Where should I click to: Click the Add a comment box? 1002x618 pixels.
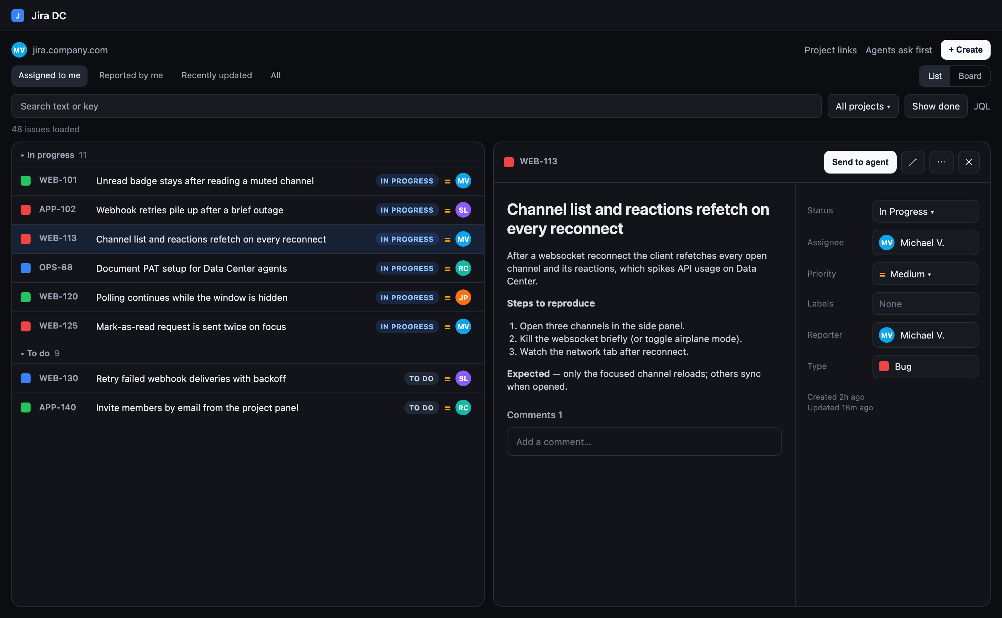click(644, 442)
